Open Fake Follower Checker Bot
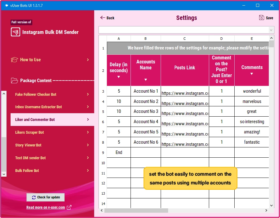This screenshot has height=218, width=280. coord(52,94)
